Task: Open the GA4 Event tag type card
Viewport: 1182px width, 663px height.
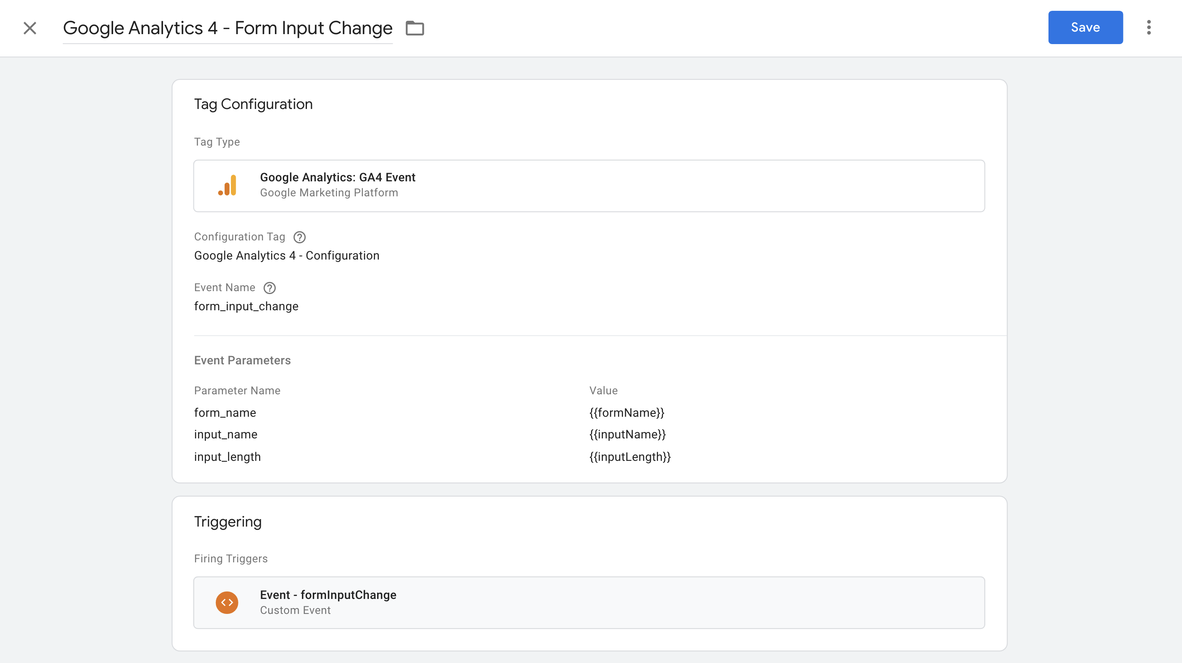Action: tap(589, 186)
